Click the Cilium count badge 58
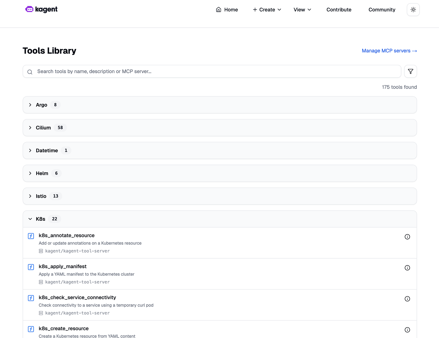This screenshot has height=338, width=439. tap(60, 128)
